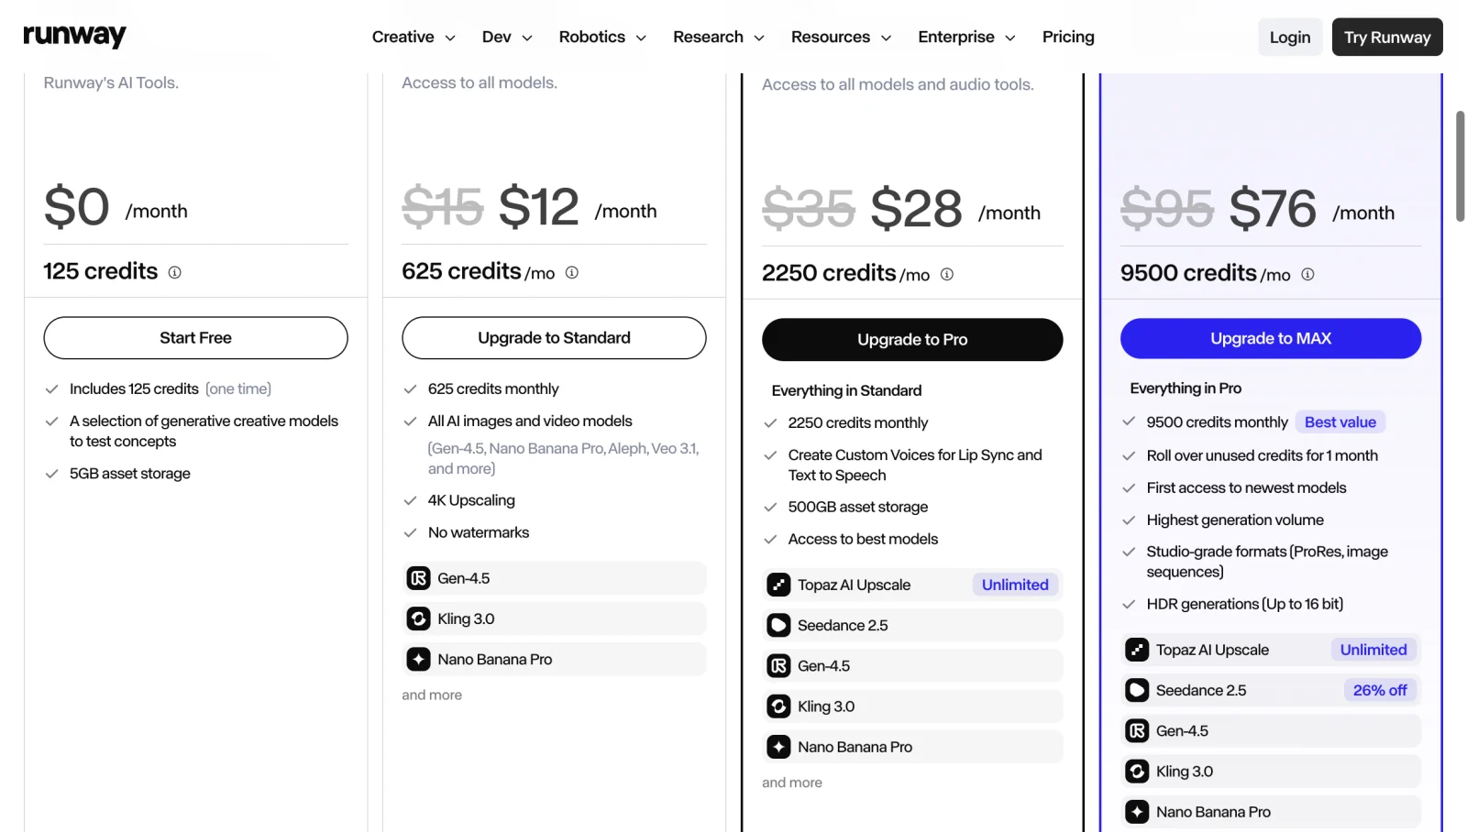The height and width of the screenshot is (832, 1467).
Task: Click the Kling 3.0 icon in Standard plan
Action: (x=418, y=619)
